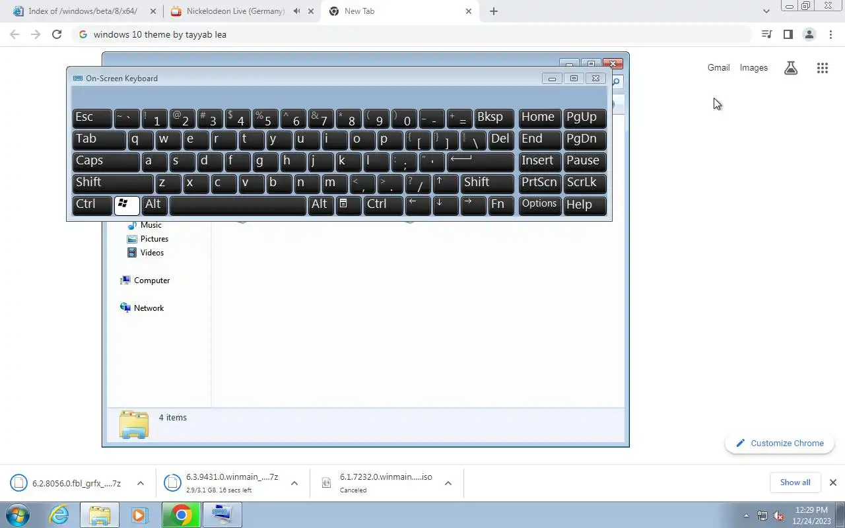Toggle the left Alt key
The width and height of the screenshot is (845, 528).
[154, 205]
